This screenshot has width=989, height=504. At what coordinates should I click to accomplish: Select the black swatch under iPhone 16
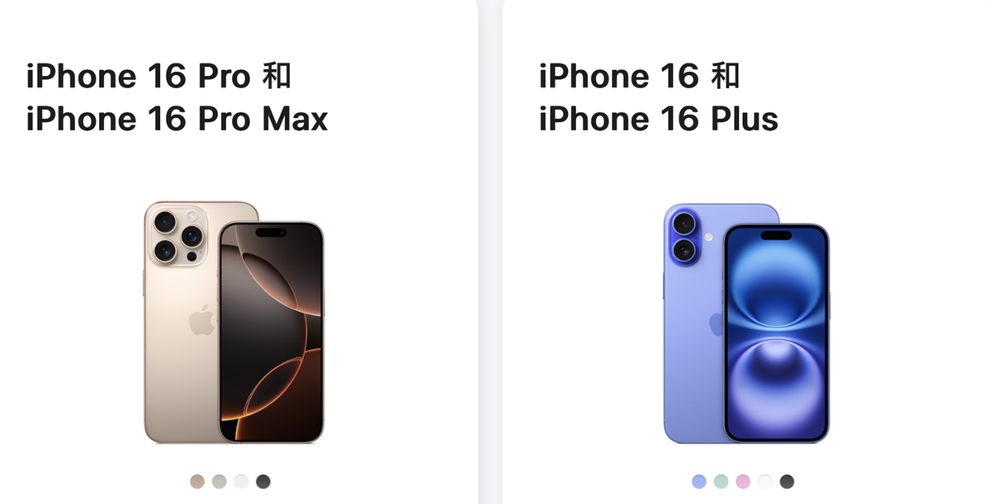click(x=787, y=482)
